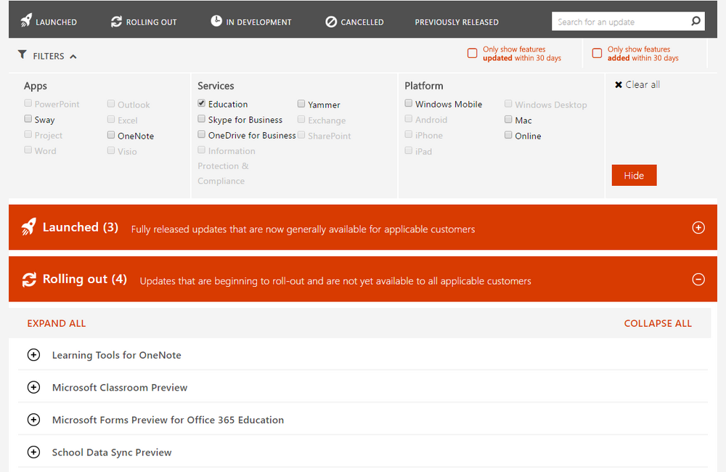Check the Sway app filter
726x472 pixels.
(28, 118)
